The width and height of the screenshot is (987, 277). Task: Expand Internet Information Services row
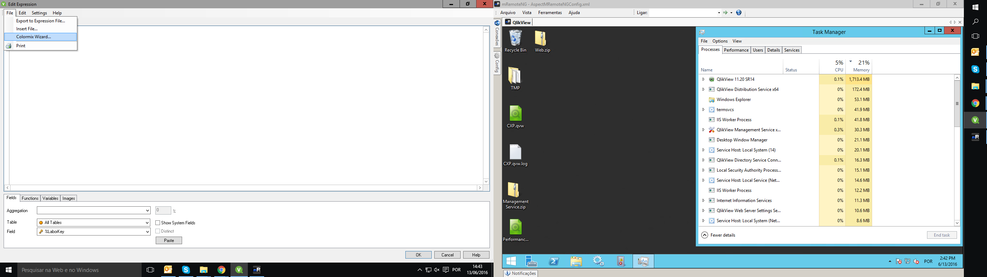pyautogui.click(x=703, y=201)
